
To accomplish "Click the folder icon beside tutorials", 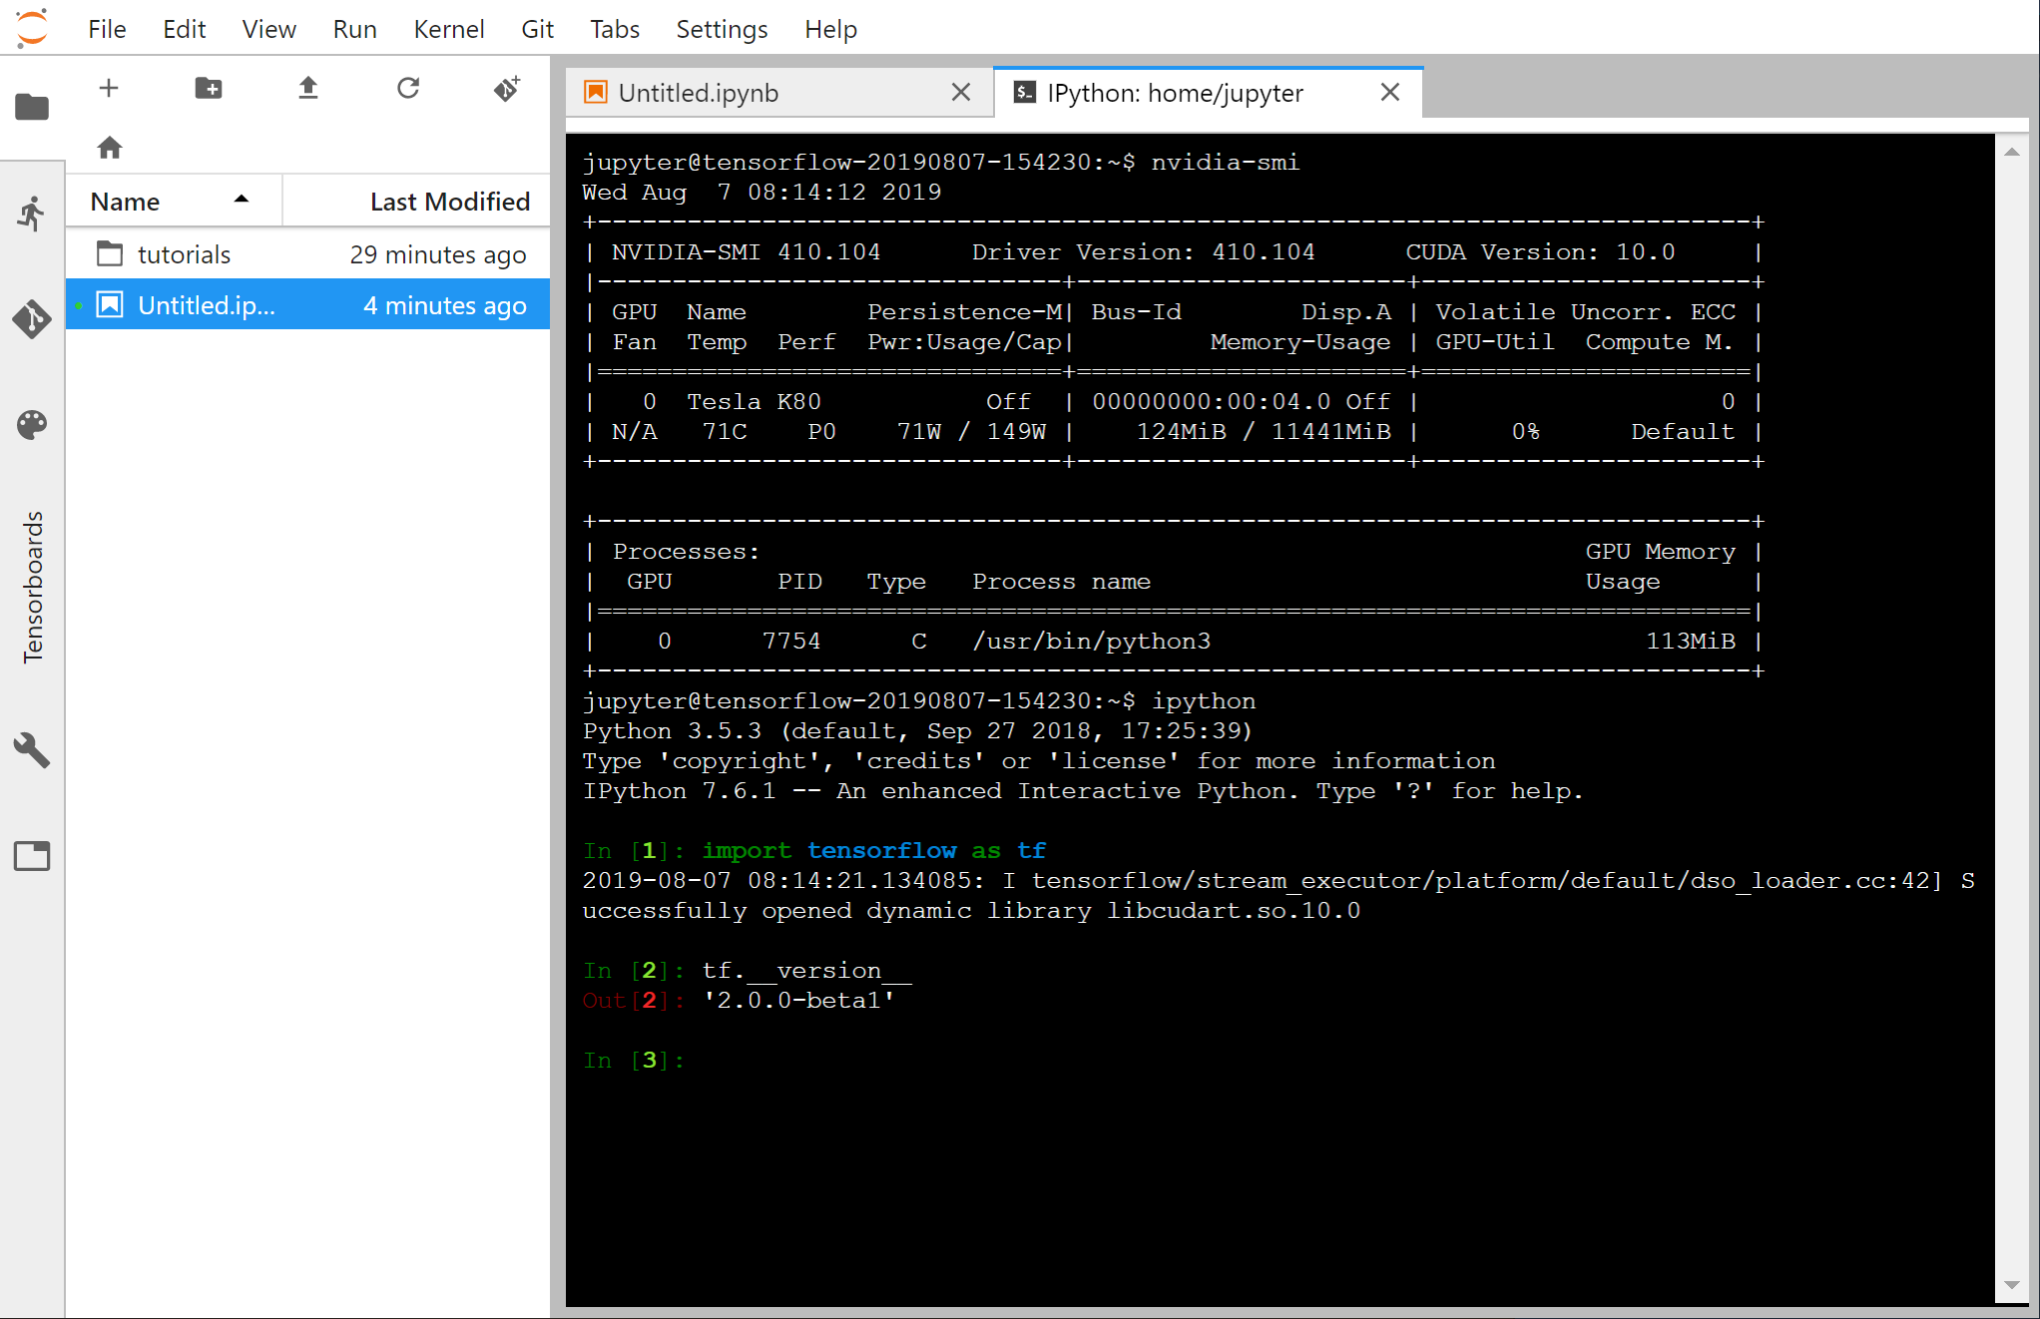I will click(110, 254).
